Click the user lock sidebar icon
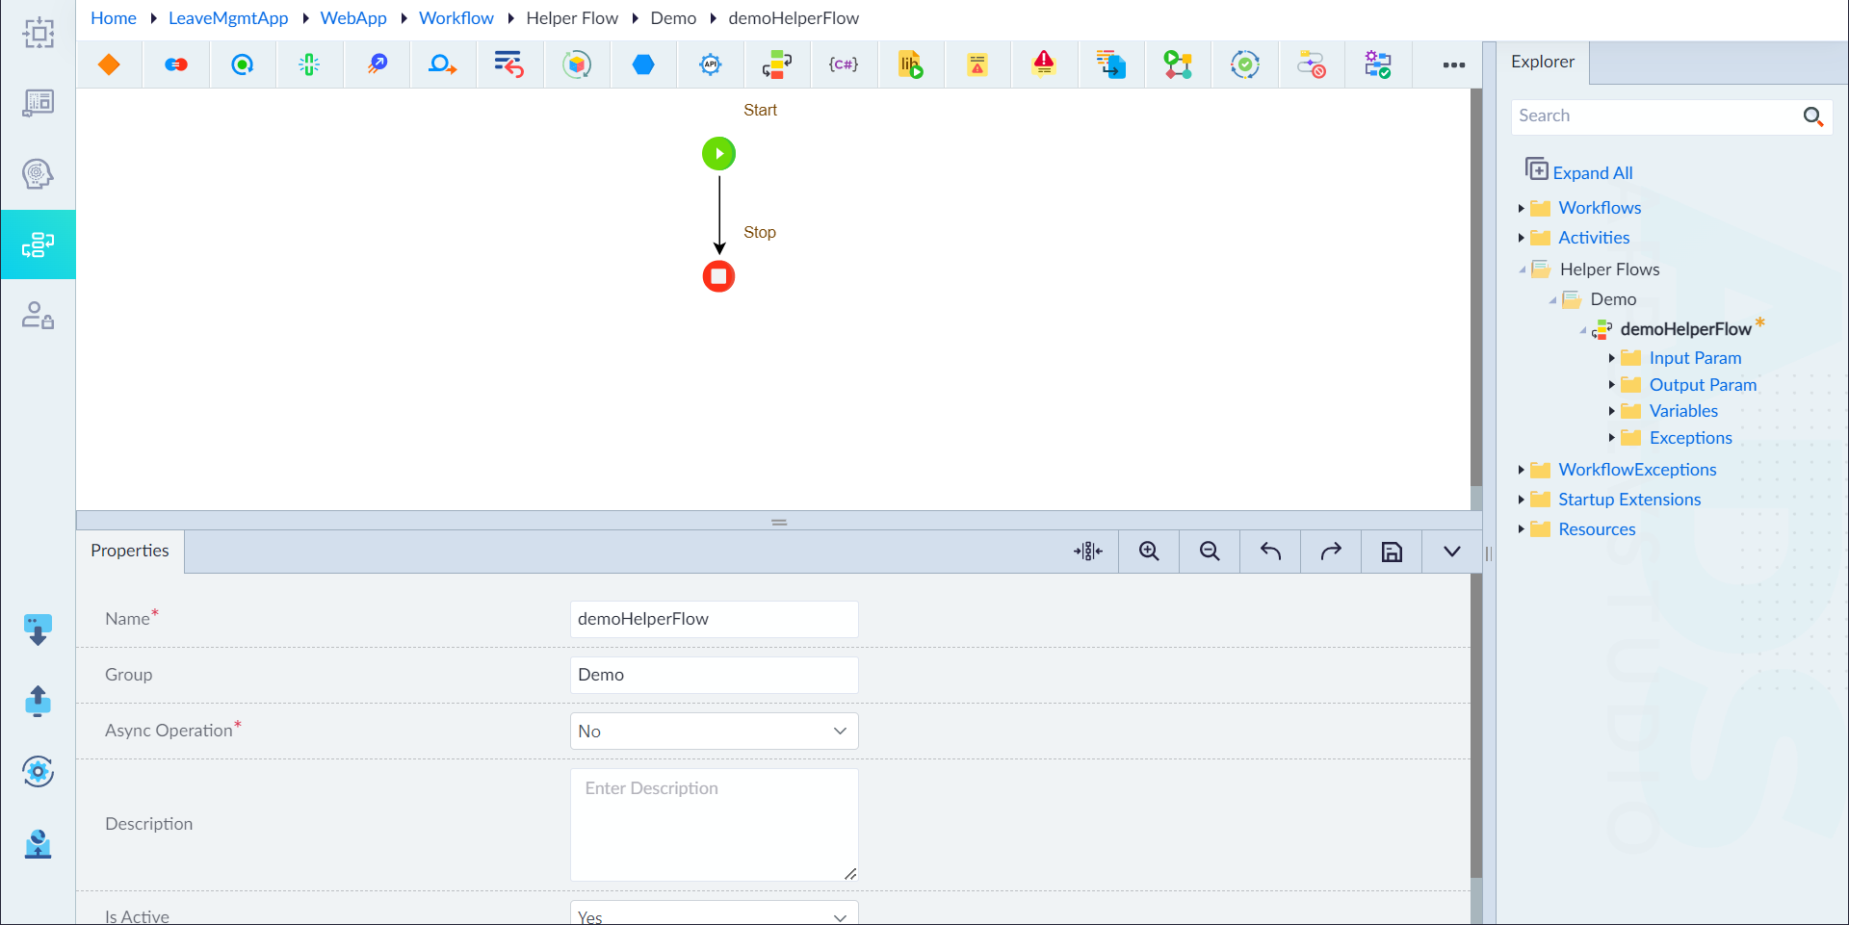The height and width of the screenshot is (925, 1849). click(x=38, y=316)
